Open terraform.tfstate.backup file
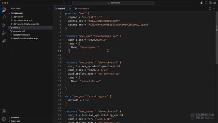 tap(26, 38)
